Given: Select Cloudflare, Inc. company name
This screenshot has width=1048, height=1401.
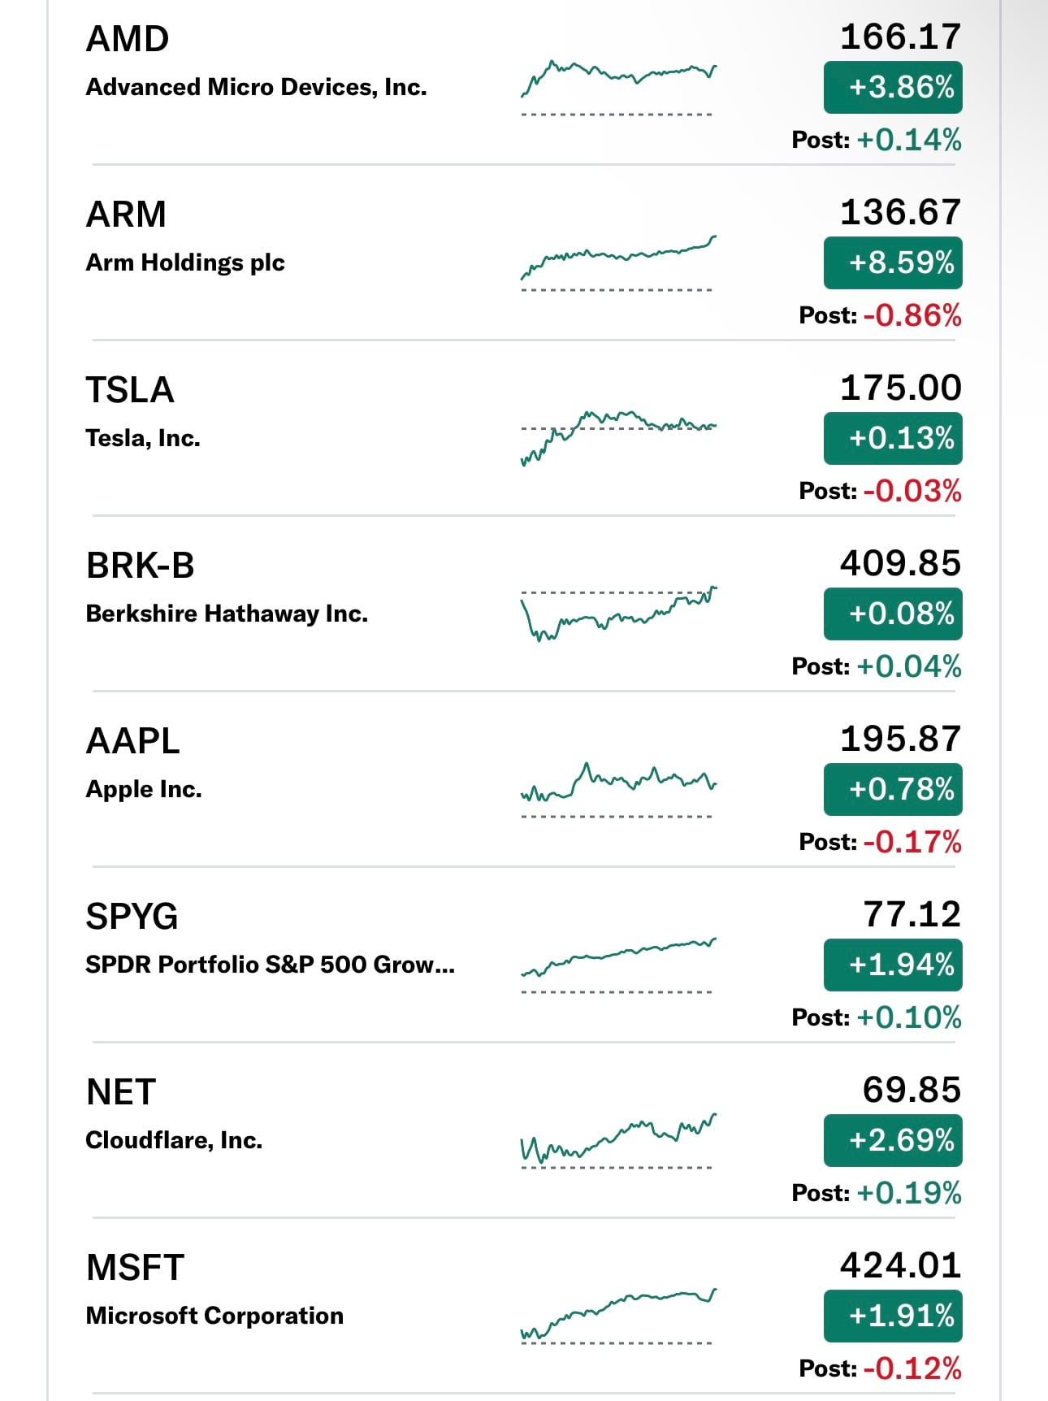Looking at the screenshot, I should click(174, 1140).
